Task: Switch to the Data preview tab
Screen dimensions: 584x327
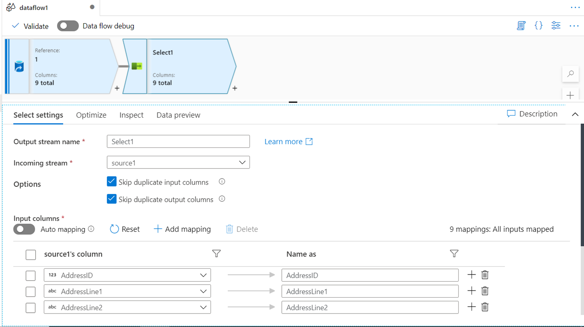Action: coord(178,115)
